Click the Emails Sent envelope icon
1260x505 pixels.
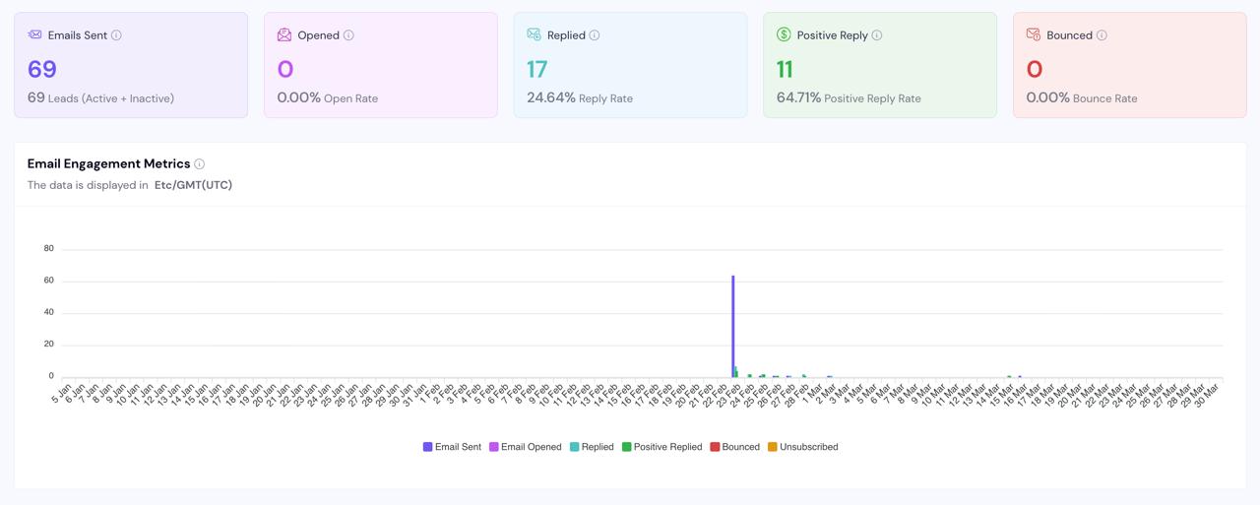click(x=35, y=34)
